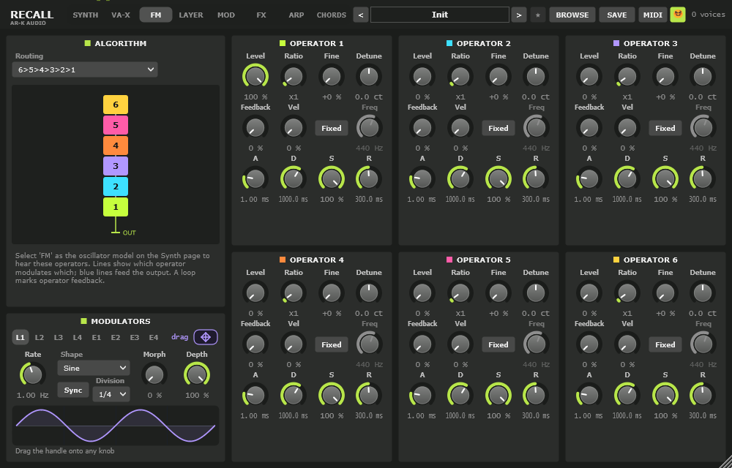Click Operator 6 Freq knob

[x=703, y=344]
